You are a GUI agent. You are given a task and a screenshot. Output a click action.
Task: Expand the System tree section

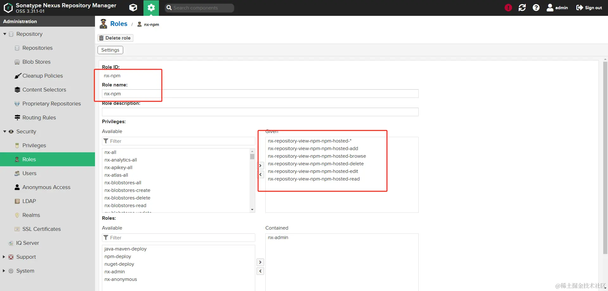click(x=4, y=271)
